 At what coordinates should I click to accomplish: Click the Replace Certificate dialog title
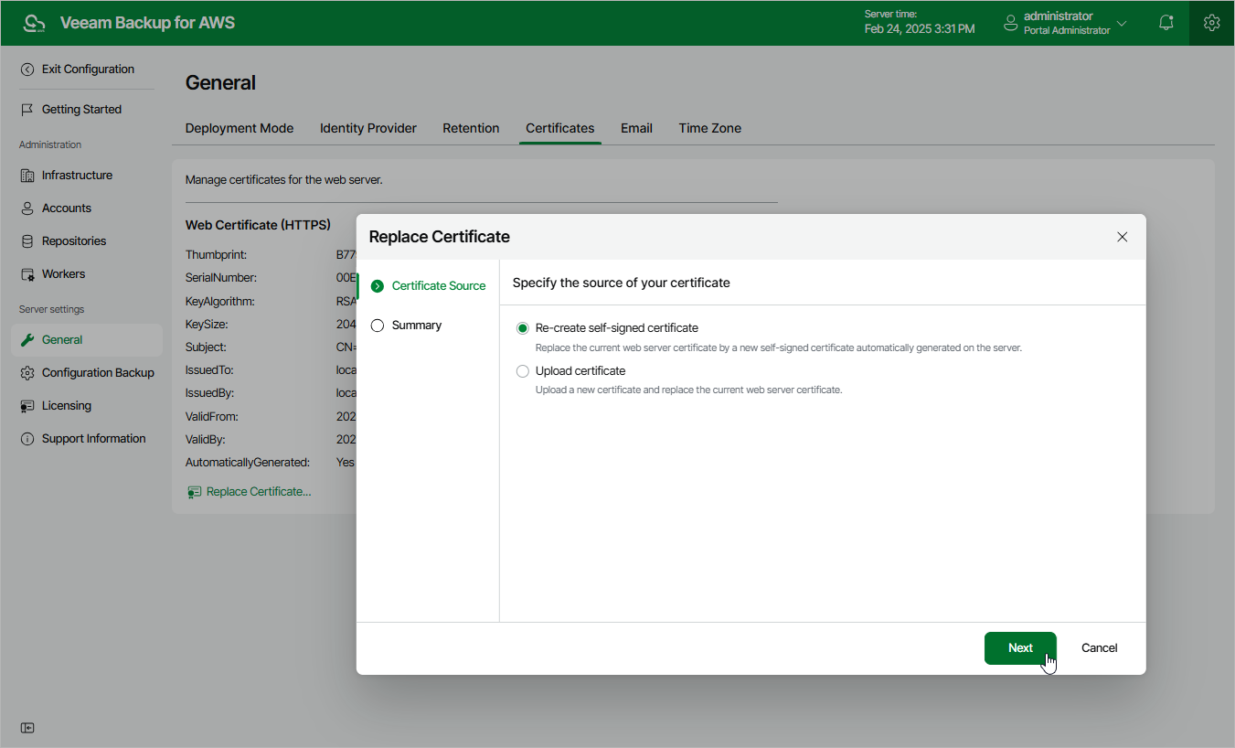coord(440,237)
